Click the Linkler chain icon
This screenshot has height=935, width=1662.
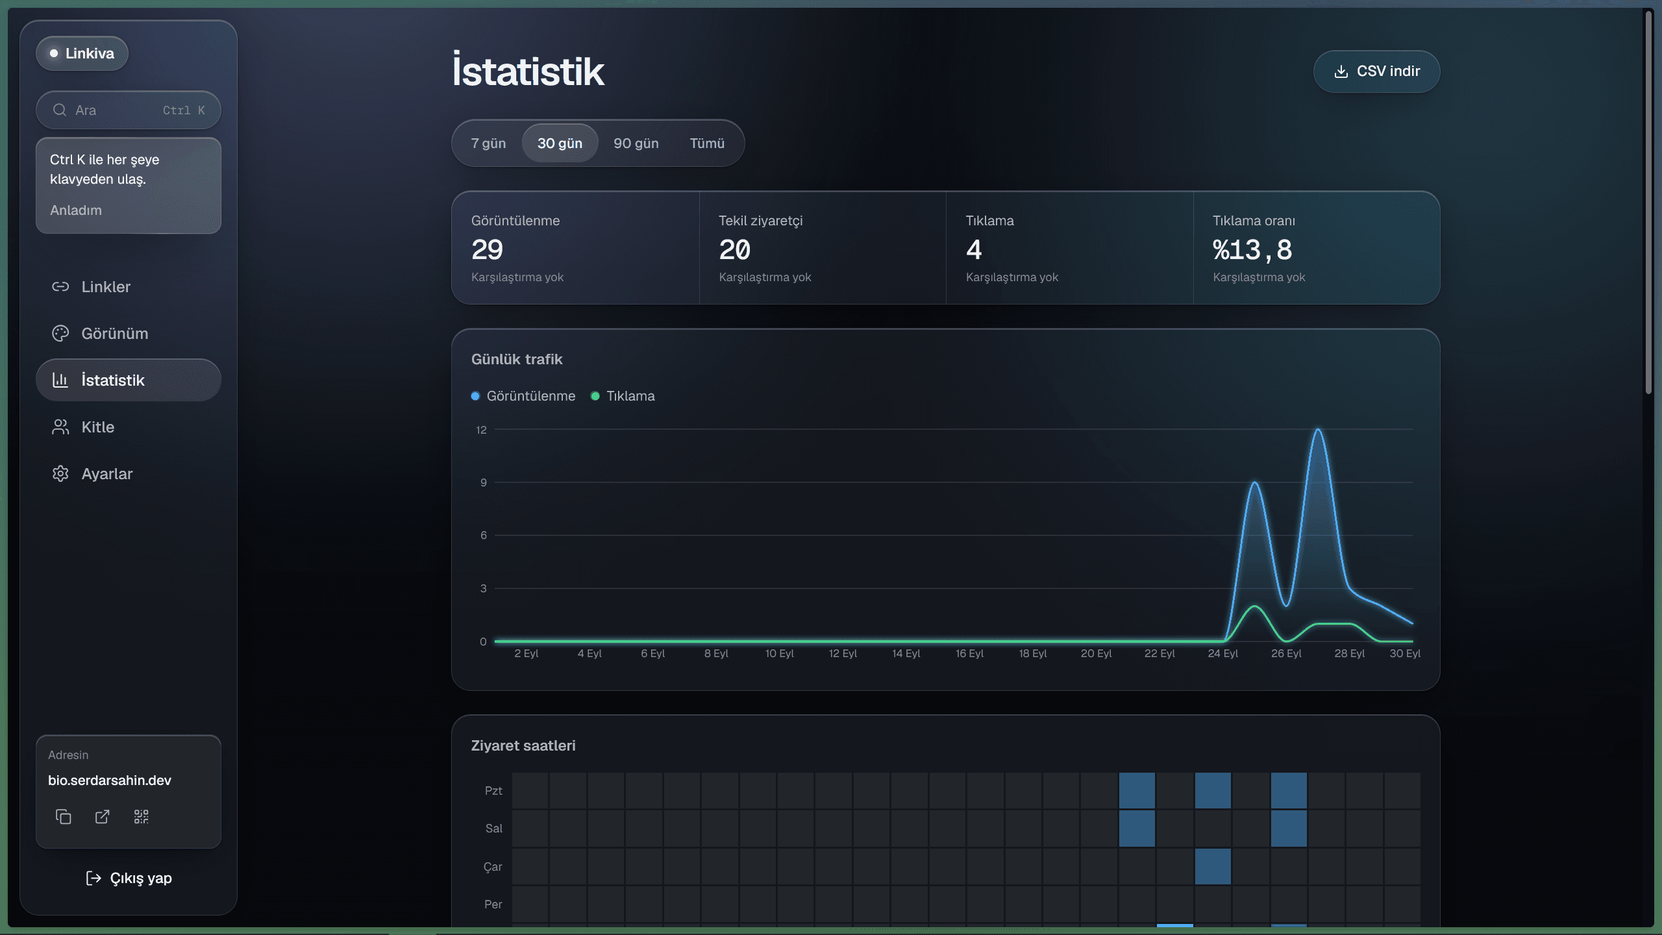point(60,286)
